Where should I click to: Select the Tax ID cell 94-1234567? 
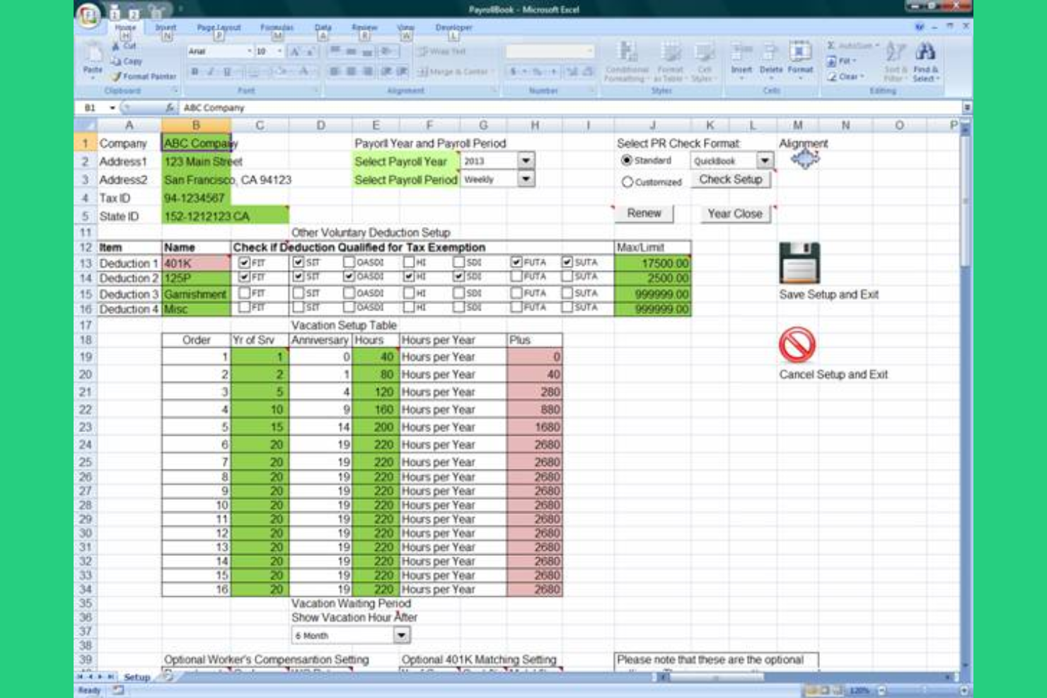coord(196,198)
